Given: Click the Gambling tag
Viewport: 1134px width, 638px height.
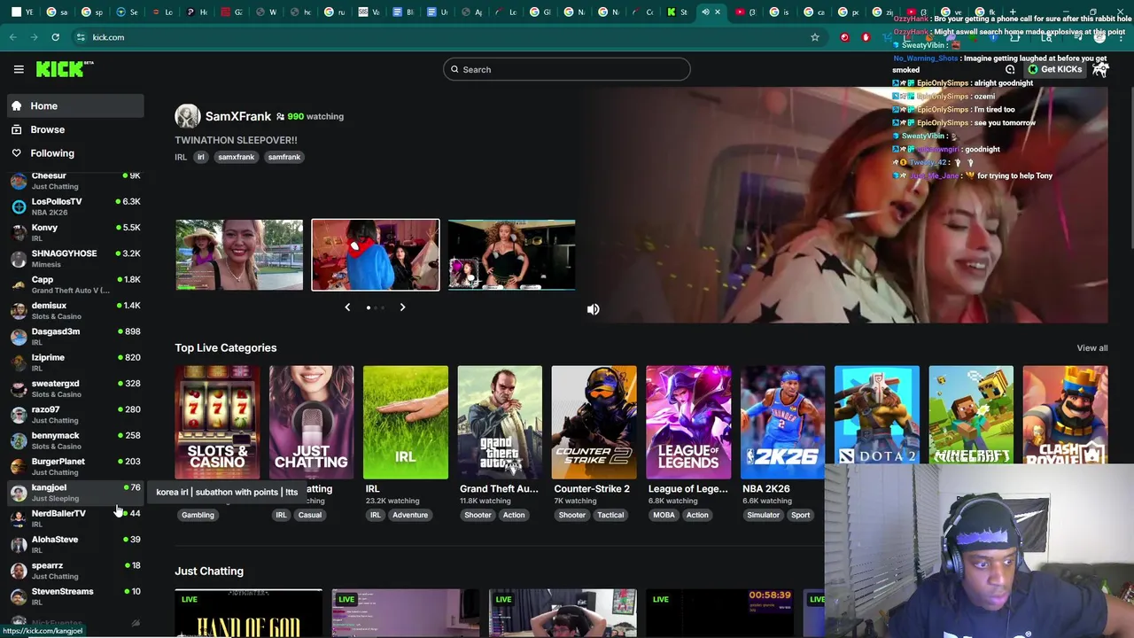Looking at the screenshot, I should pyautogui.click(x=198, y=515).
